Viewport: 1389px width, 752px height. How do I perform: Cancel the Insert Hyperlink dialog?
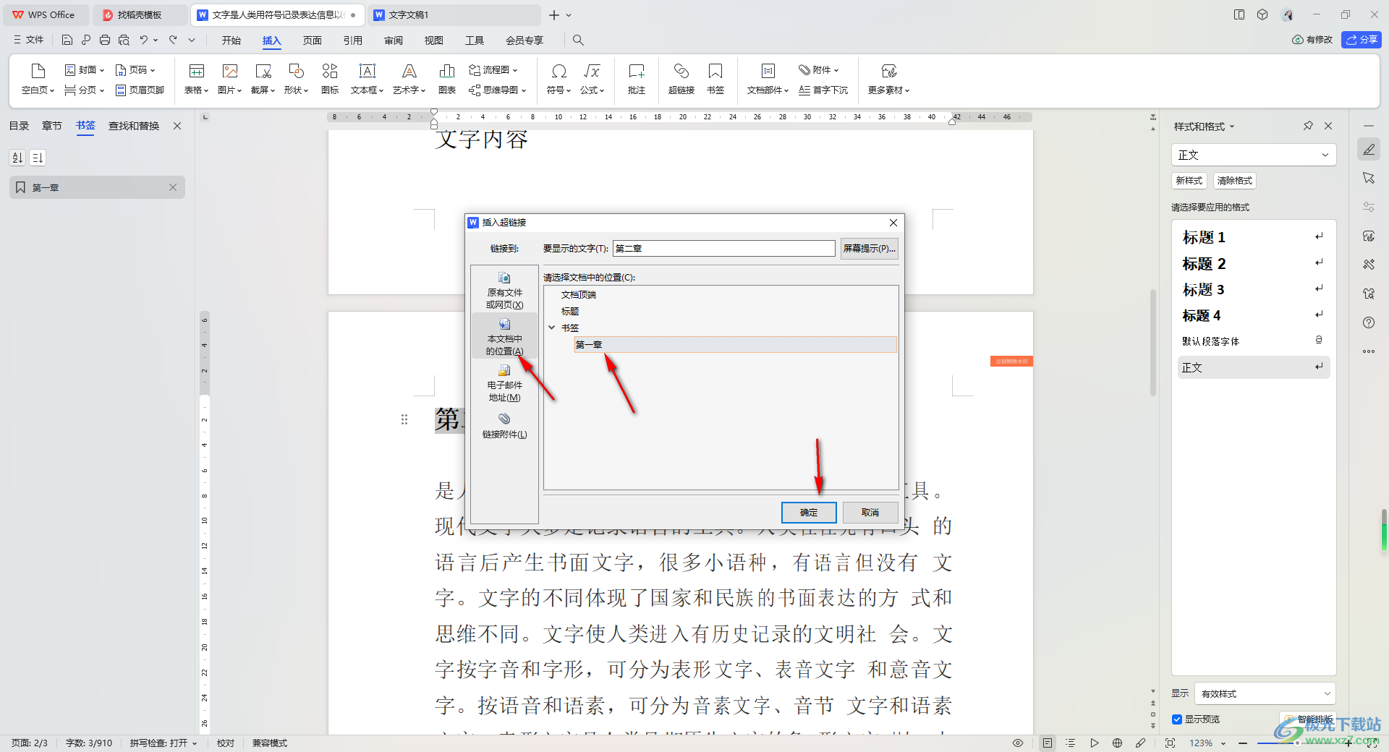tap(870, 513)
